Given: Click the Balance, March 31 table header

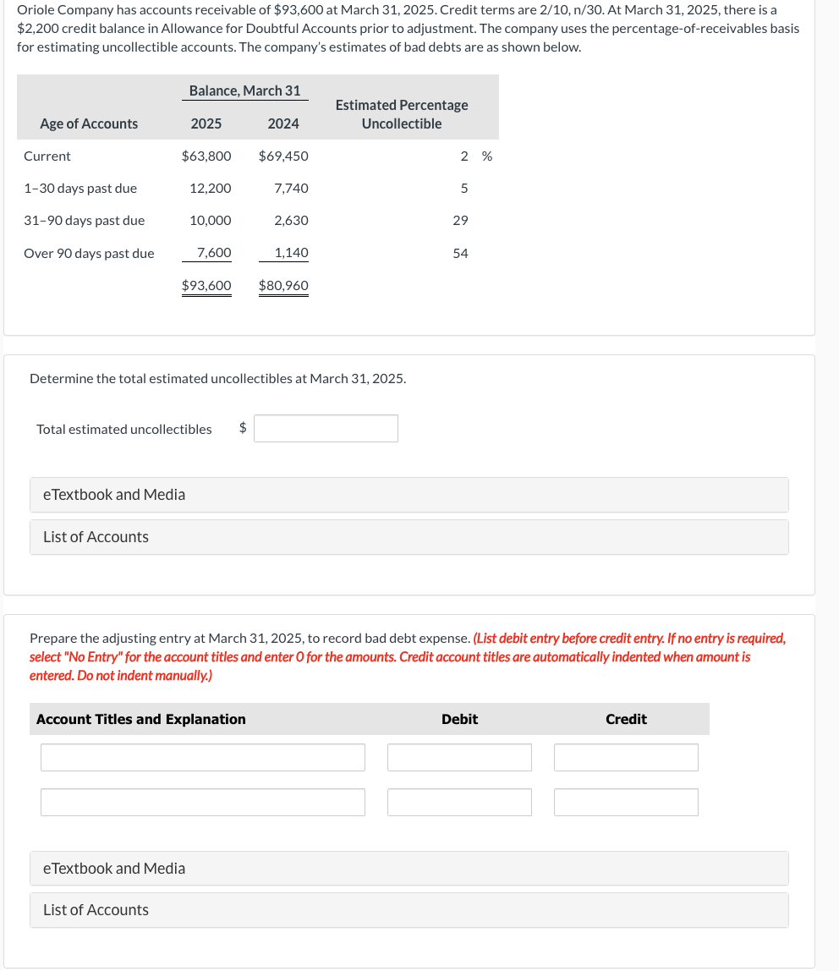Looking at the screenshot, I should pyautogui.click(x=244, y=91).
